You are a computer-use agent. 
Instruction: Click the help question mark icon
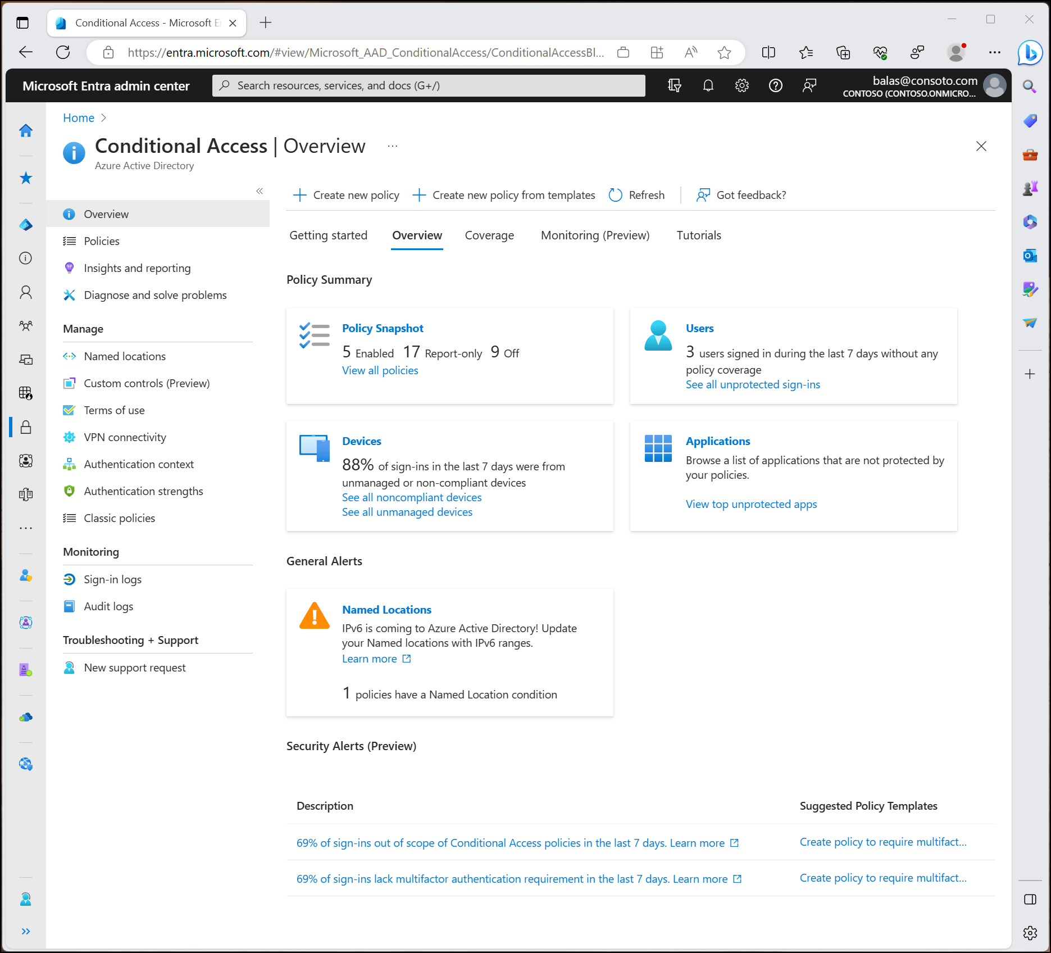coord(776,85)
